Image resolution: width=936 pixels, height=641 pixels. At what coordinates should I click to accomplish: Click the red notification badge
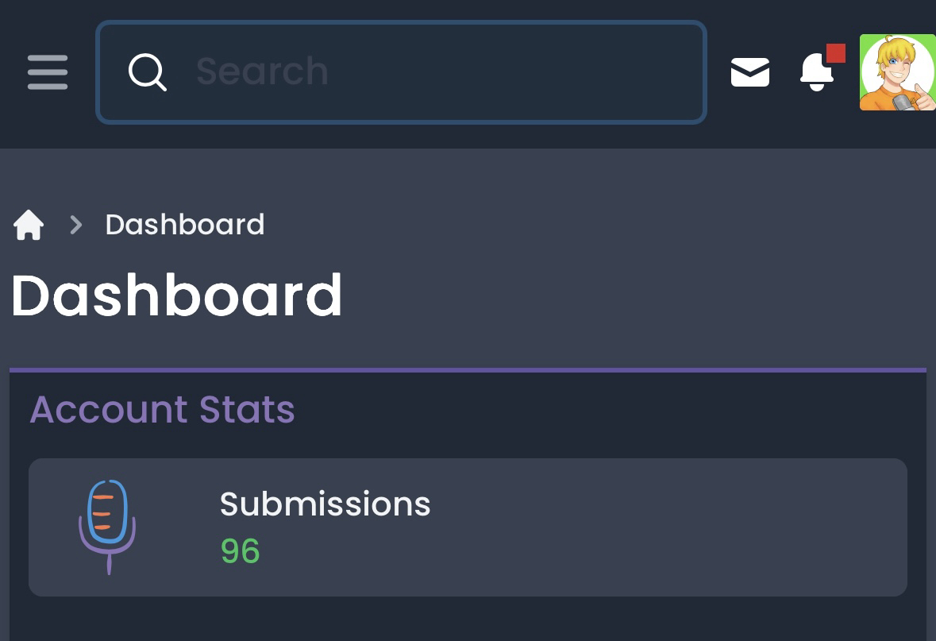835,53
